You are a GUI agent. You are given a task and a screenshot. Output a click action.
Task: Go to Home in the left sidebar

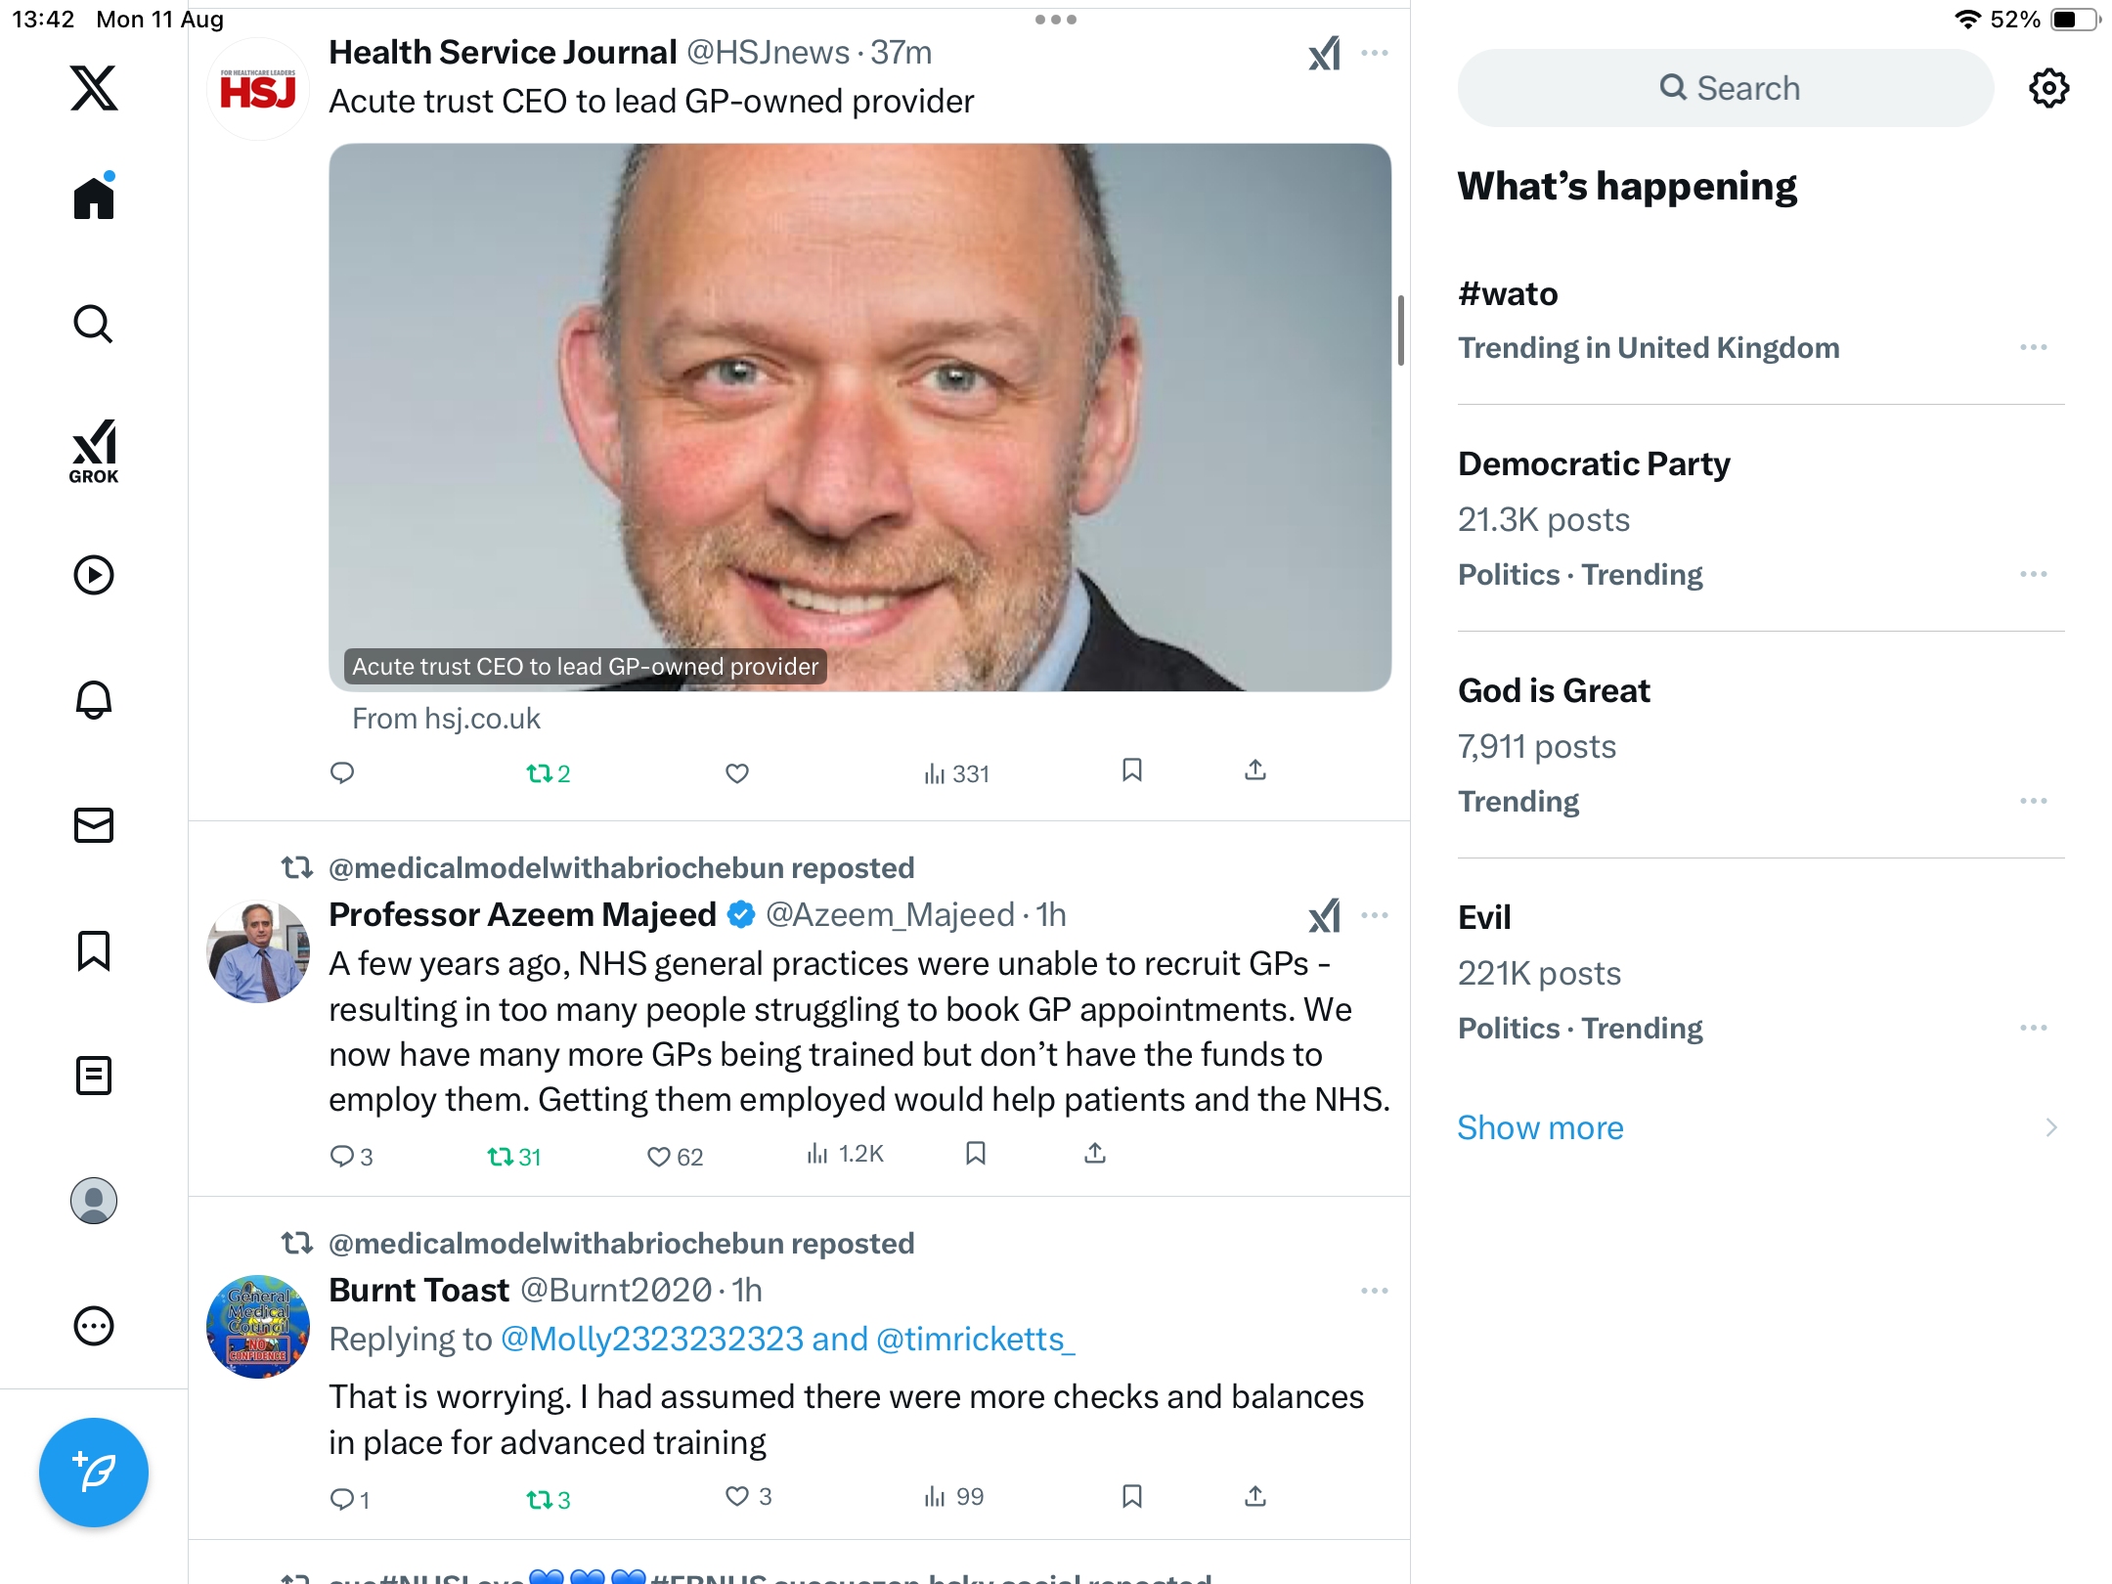click(x=94, y=198)
